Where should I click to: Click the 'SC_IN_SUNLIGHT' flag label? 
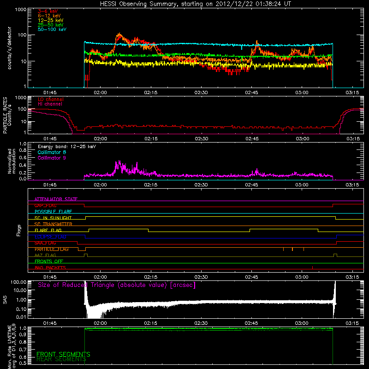click(53, 218)
